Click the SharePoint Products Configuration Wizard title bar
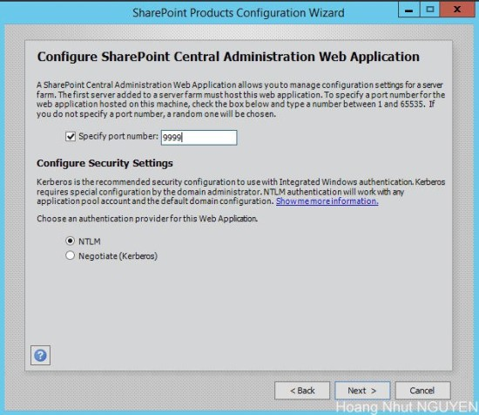This screenshot has height=415, width=479. pyautogui.click(x=239, y=13)
